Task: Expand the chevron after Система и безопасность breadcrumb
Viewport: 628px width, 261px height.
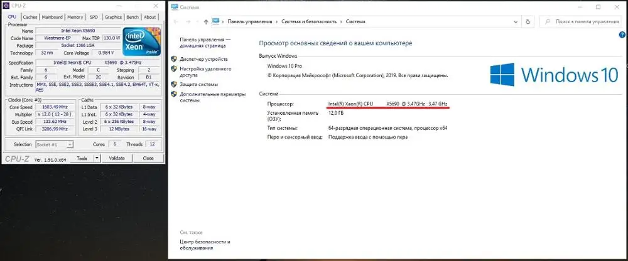Action: (x=342, y=21)
